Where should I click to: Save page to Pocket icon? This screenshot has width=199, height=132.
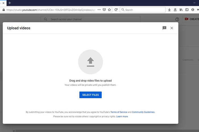[104, 10]
